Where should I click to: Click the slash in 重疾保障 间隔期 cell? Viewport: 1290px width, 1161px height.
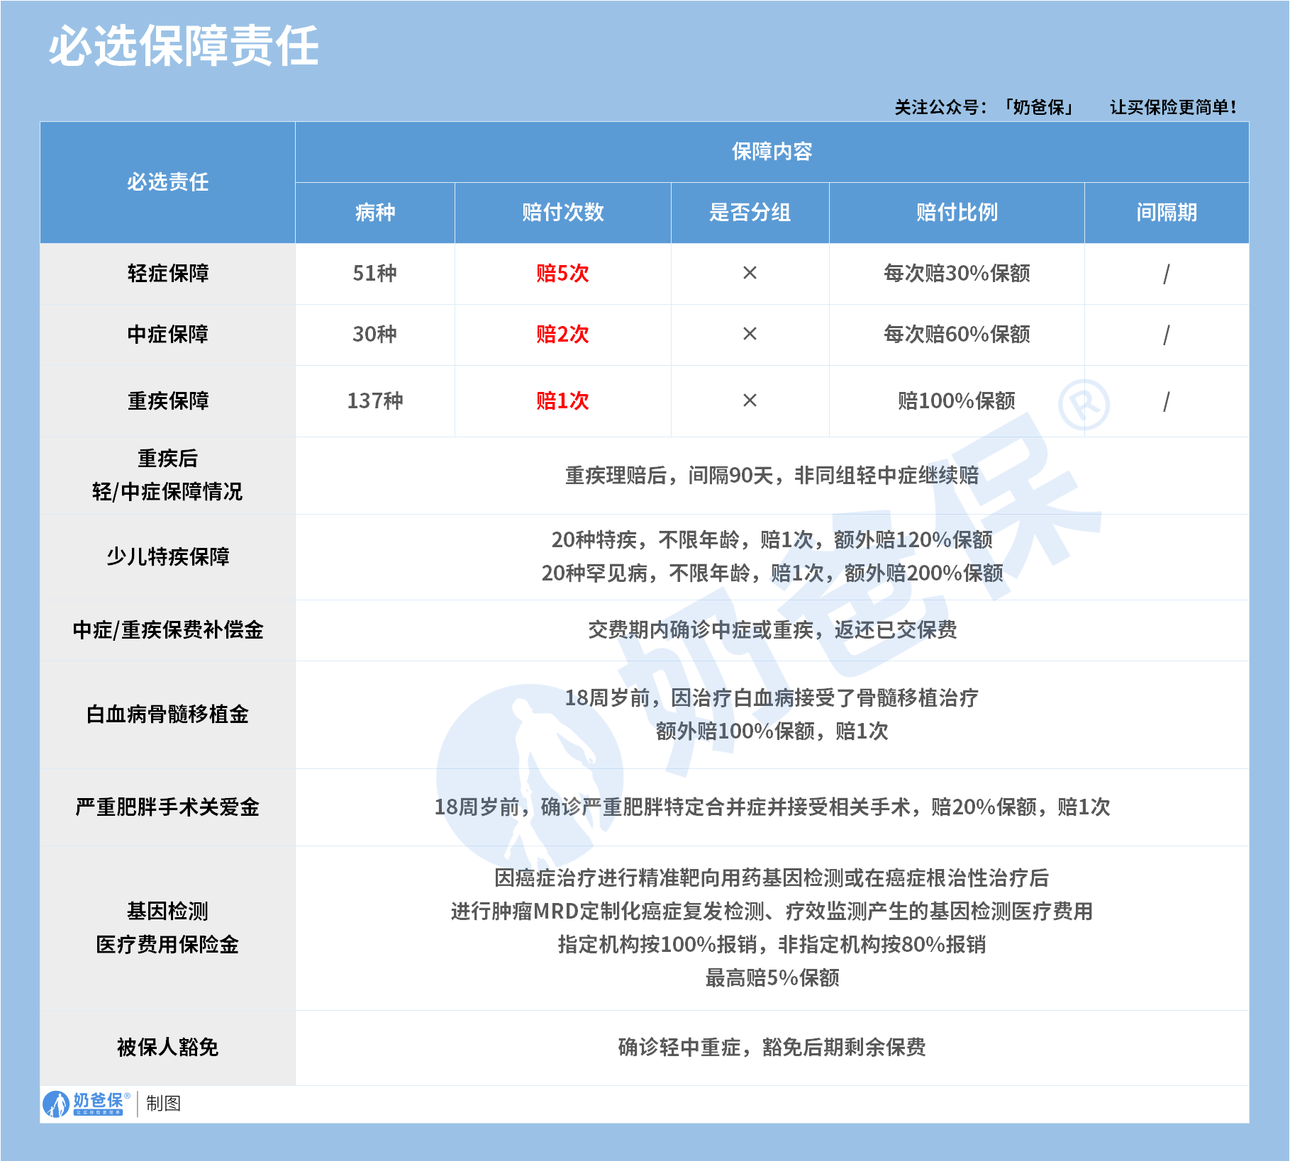click(1166, 401)
